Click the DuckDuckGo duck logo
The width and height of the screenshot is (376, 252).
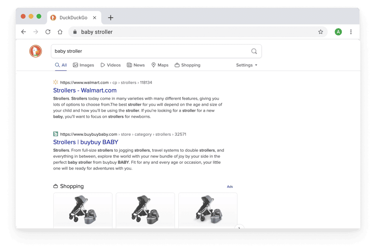tap(35, 51)
